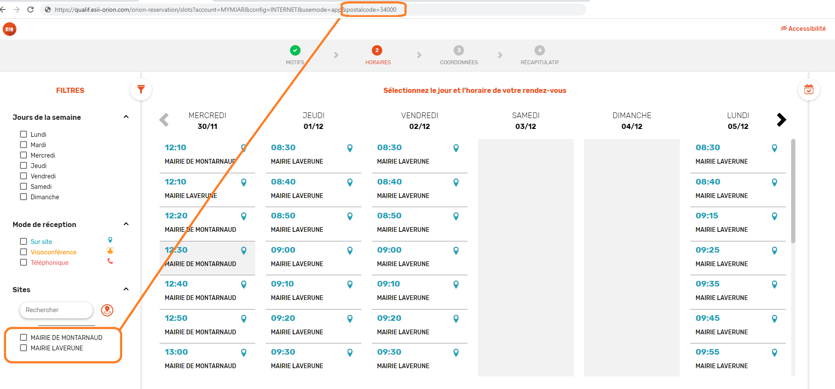Reload the browser page
The image size is (835, 389).
coord(30,10)
